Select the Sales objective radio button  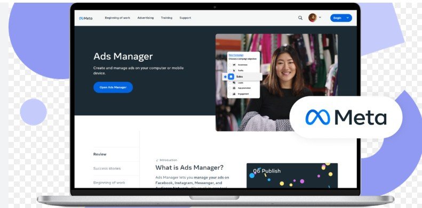pos(225,77)
